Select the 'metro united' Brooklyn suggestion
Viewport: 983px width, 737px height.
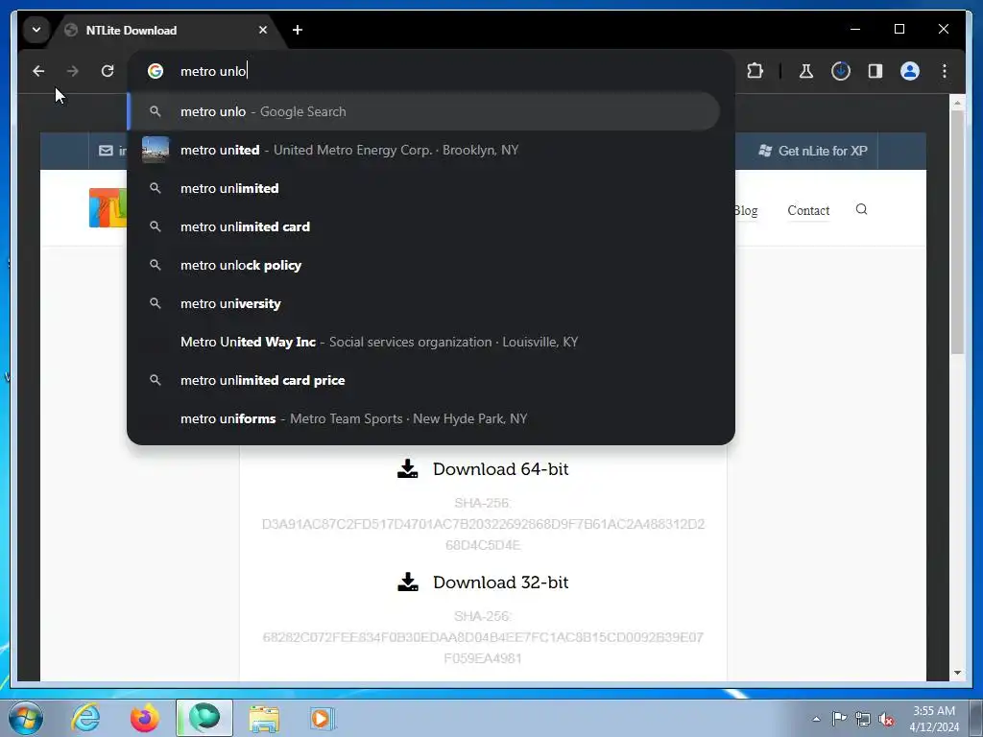[423, 150]
